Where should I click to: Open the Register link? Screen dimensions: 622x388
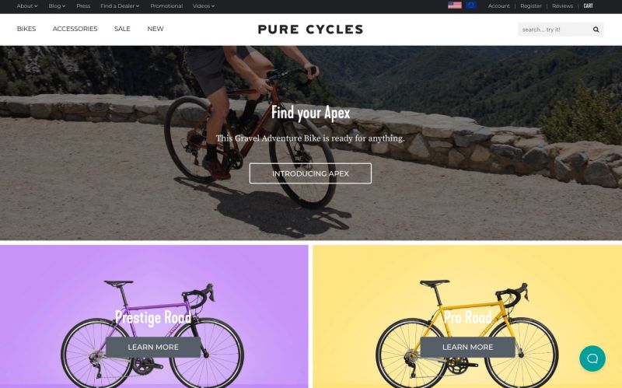click(531, 6)
